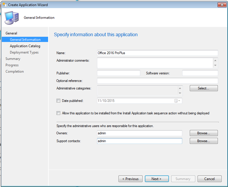The image size is (228, 187).
Task: Enable the Date published checkbox
Action: pos(58,100)
